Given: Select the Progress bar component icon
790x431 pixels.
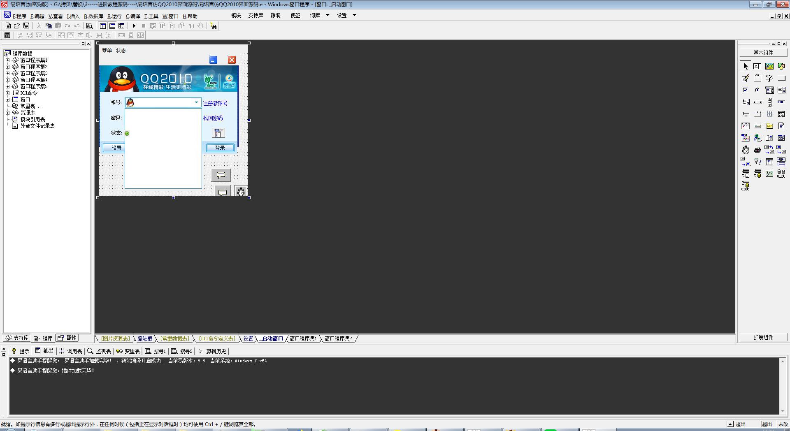Looking at the screenshot, I should tap(781, 102).
